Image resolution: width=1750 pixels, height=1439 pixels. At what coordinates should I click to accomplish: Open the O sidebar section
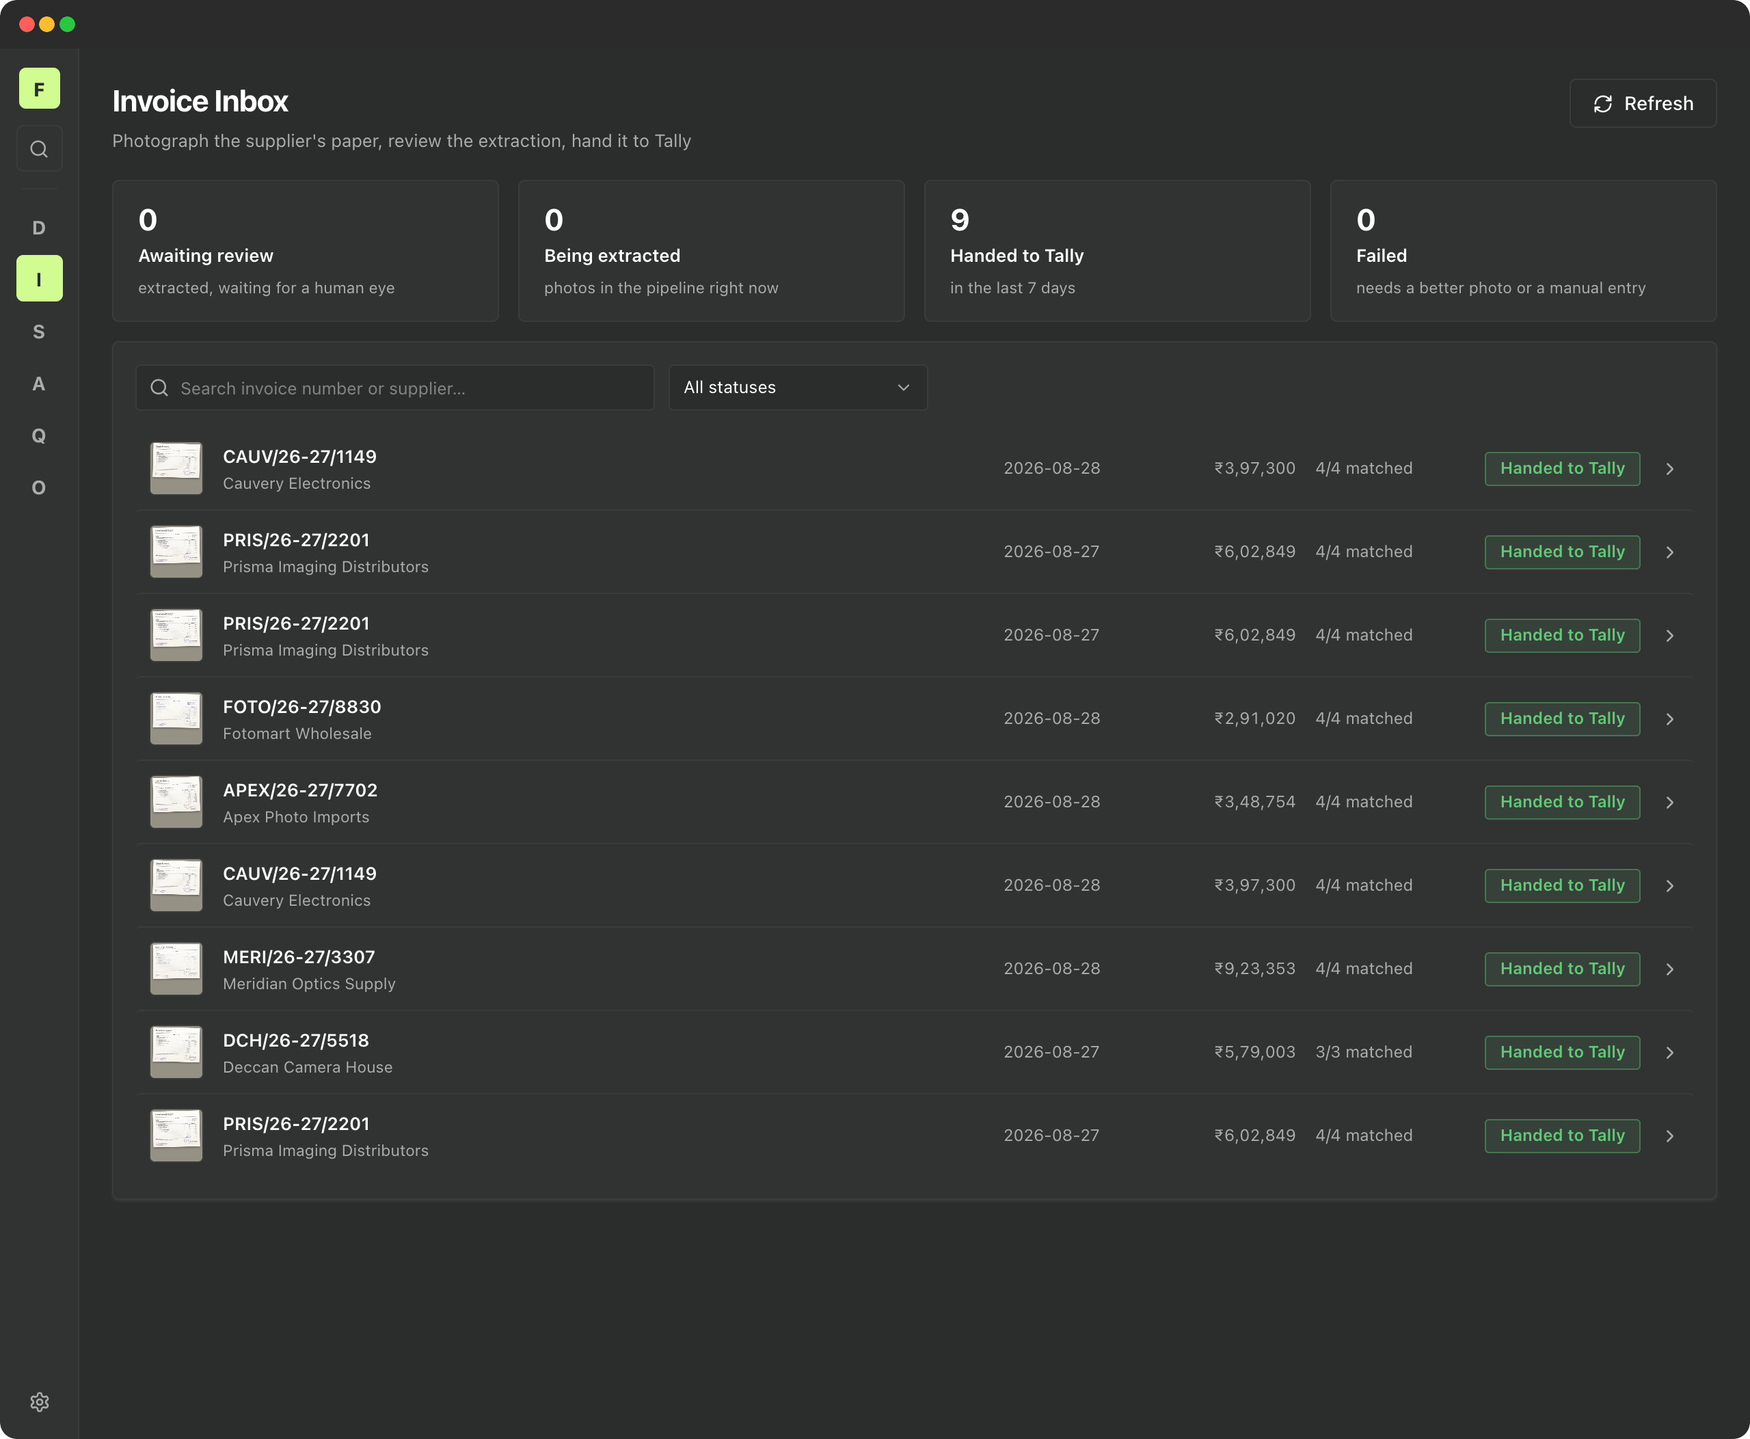coord(39,487)
